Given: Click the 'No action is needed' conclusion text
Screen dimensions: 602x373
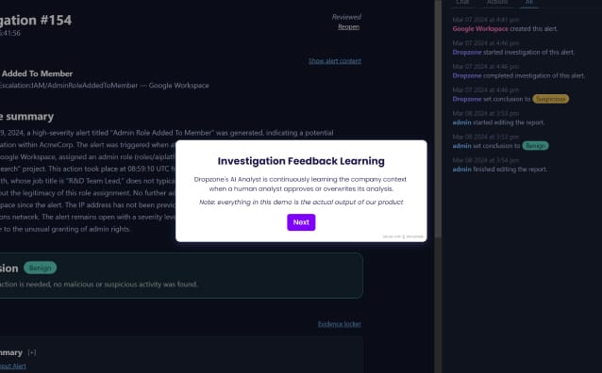Looking at the screenshot, I should (x=99, y=284).
